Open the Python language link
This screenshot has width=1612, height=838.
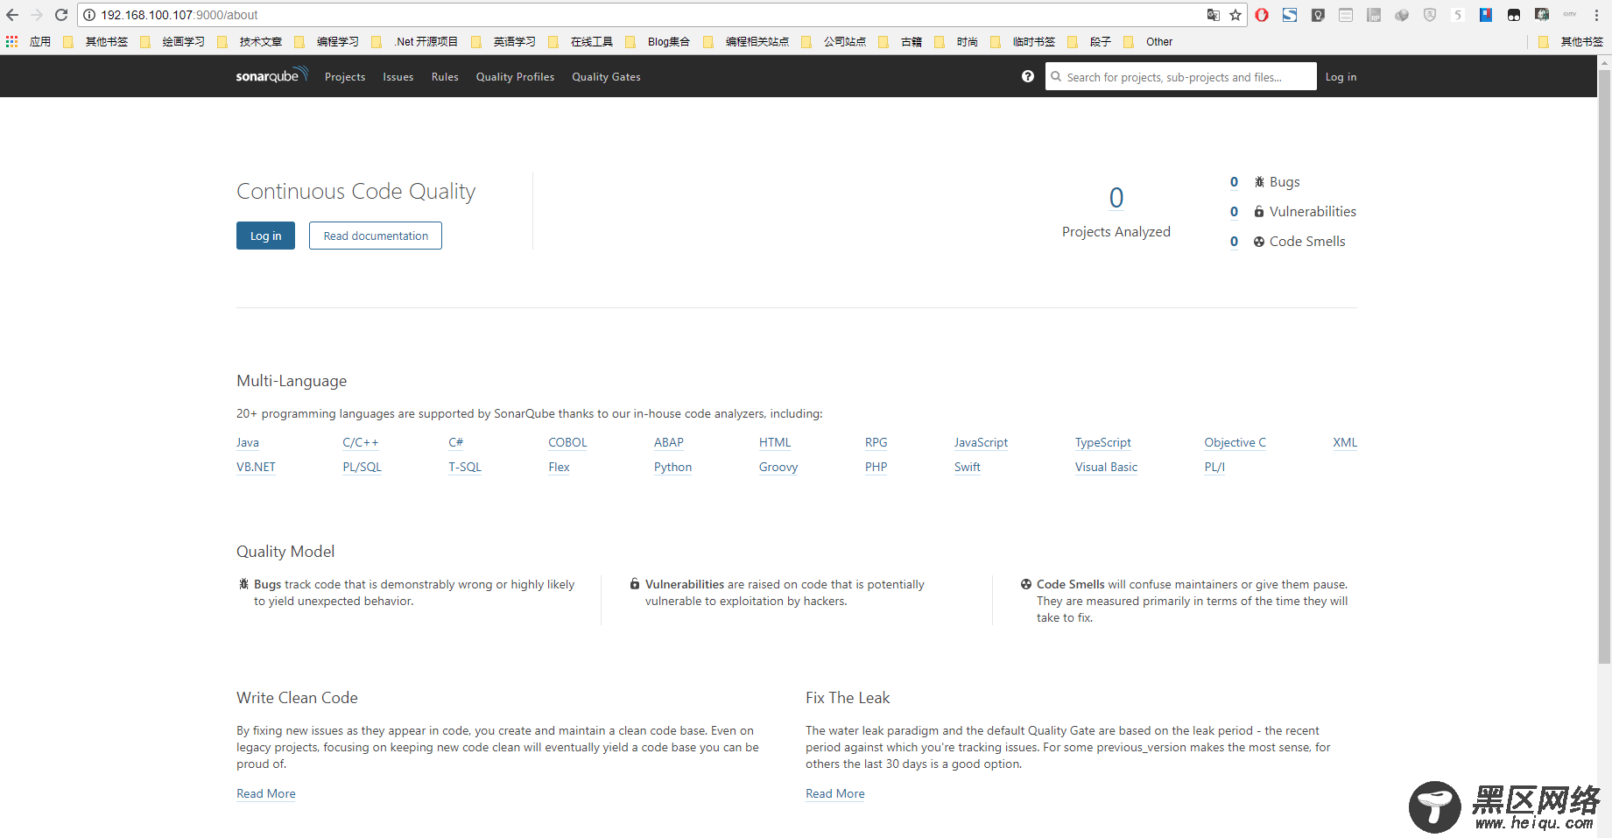[672, 467]
